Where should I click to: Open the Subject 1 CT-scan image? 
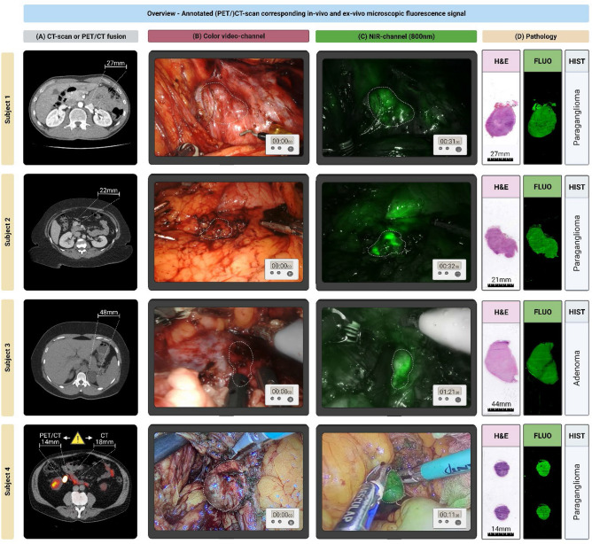81,107
